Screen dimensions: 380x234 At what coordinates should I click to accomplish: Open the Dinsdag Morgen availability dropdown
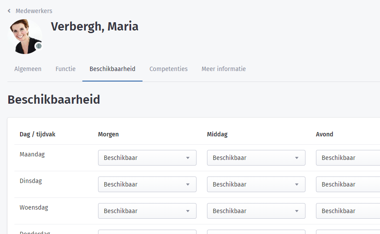[147, 184]
